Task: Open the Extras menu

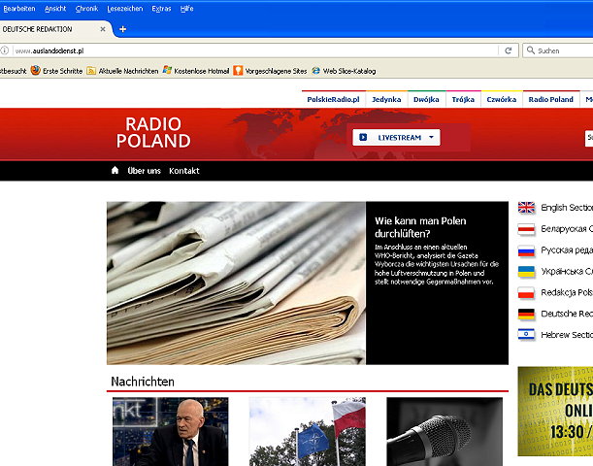Action: click(161, 9)
